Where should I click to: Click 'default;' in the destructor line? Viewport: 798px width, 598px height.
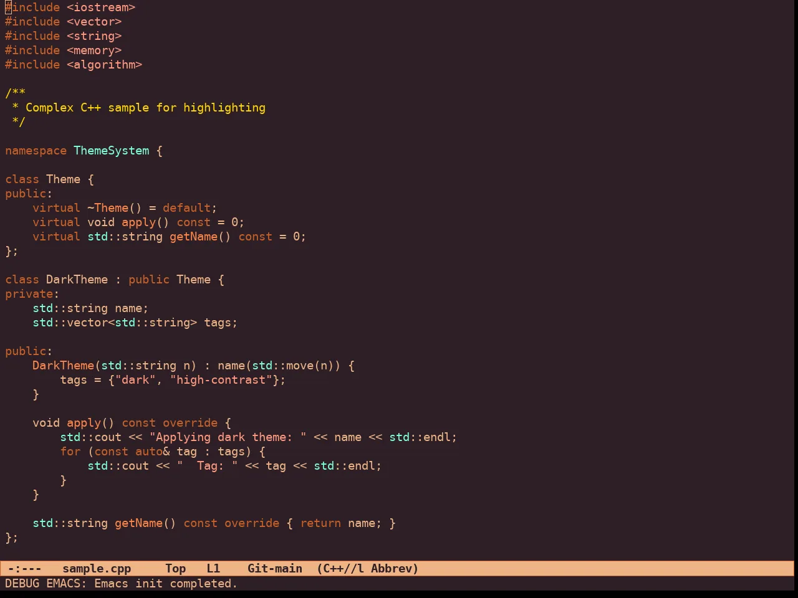tap(190, 208)
